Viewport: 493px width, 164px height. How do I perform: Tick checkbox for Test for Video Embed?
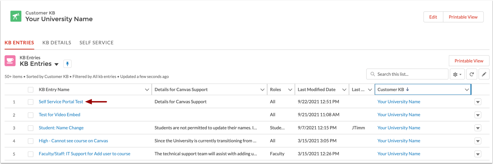31,115
